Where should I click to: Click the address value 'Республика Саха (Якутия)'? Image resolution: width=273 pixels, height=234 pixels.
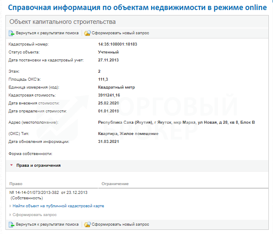(126, 122)
